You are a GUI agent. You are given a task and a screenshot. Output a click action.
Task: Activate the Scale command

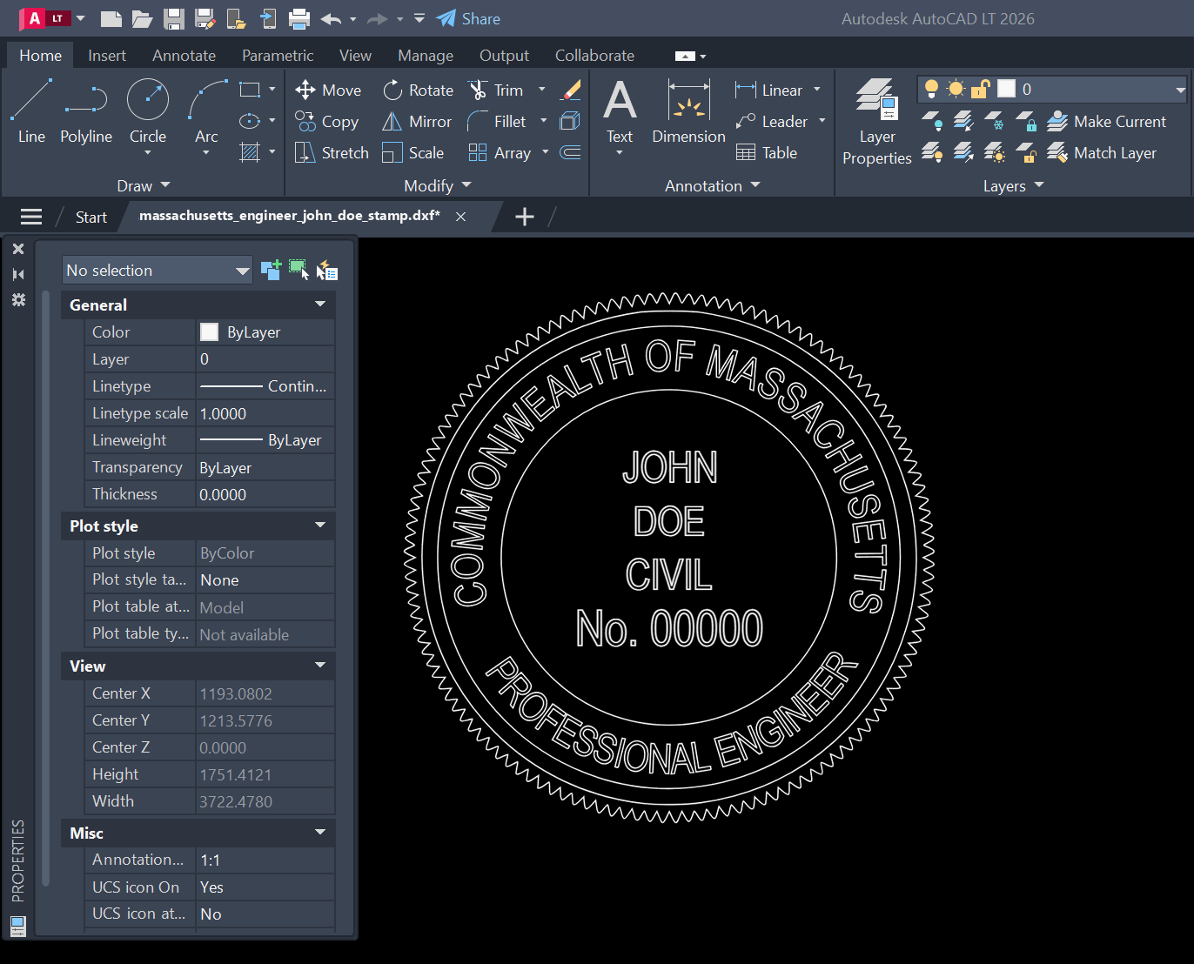pos(413,153)
